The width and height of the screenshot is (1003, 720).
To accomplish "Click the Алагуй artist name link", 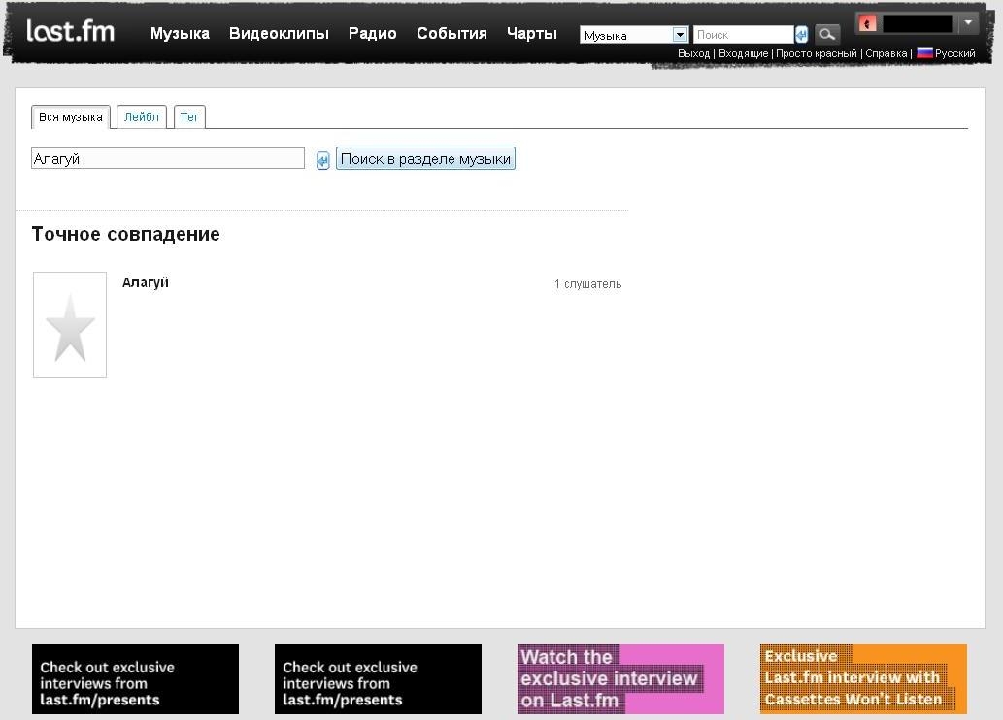I will click(146, 282).
